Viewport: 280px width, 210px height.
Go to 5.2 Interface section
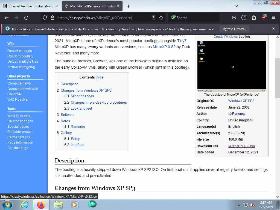click(x=77, y=145)
